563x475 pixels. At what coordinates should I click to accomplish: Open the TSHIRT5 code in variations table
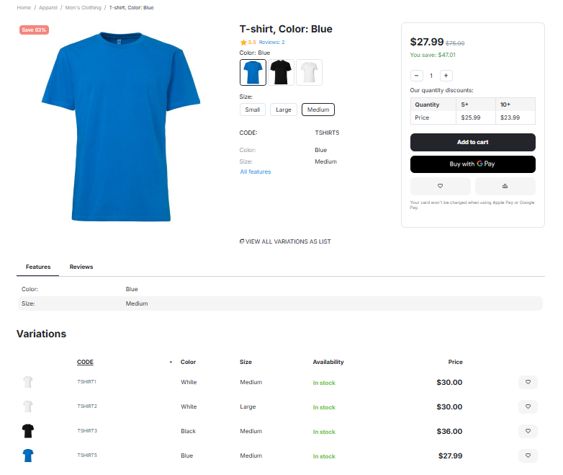[x=87, y=456]
